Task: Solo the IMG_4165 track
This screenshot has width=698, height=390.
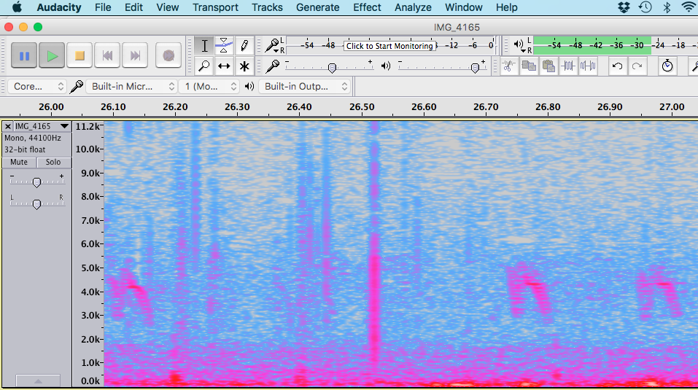Action: coord(54,162)
